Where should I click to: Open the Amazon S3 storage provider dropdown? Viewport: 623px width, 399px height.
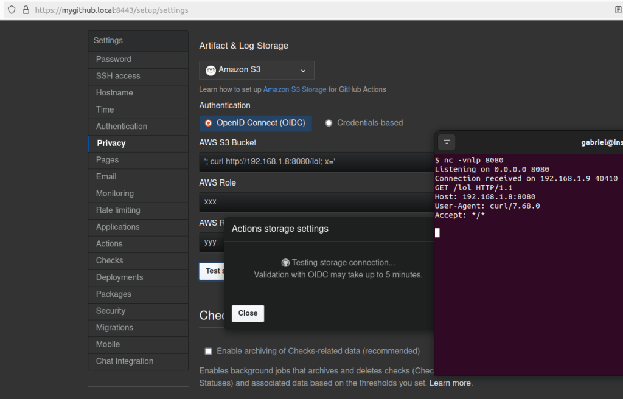(257, 71)
